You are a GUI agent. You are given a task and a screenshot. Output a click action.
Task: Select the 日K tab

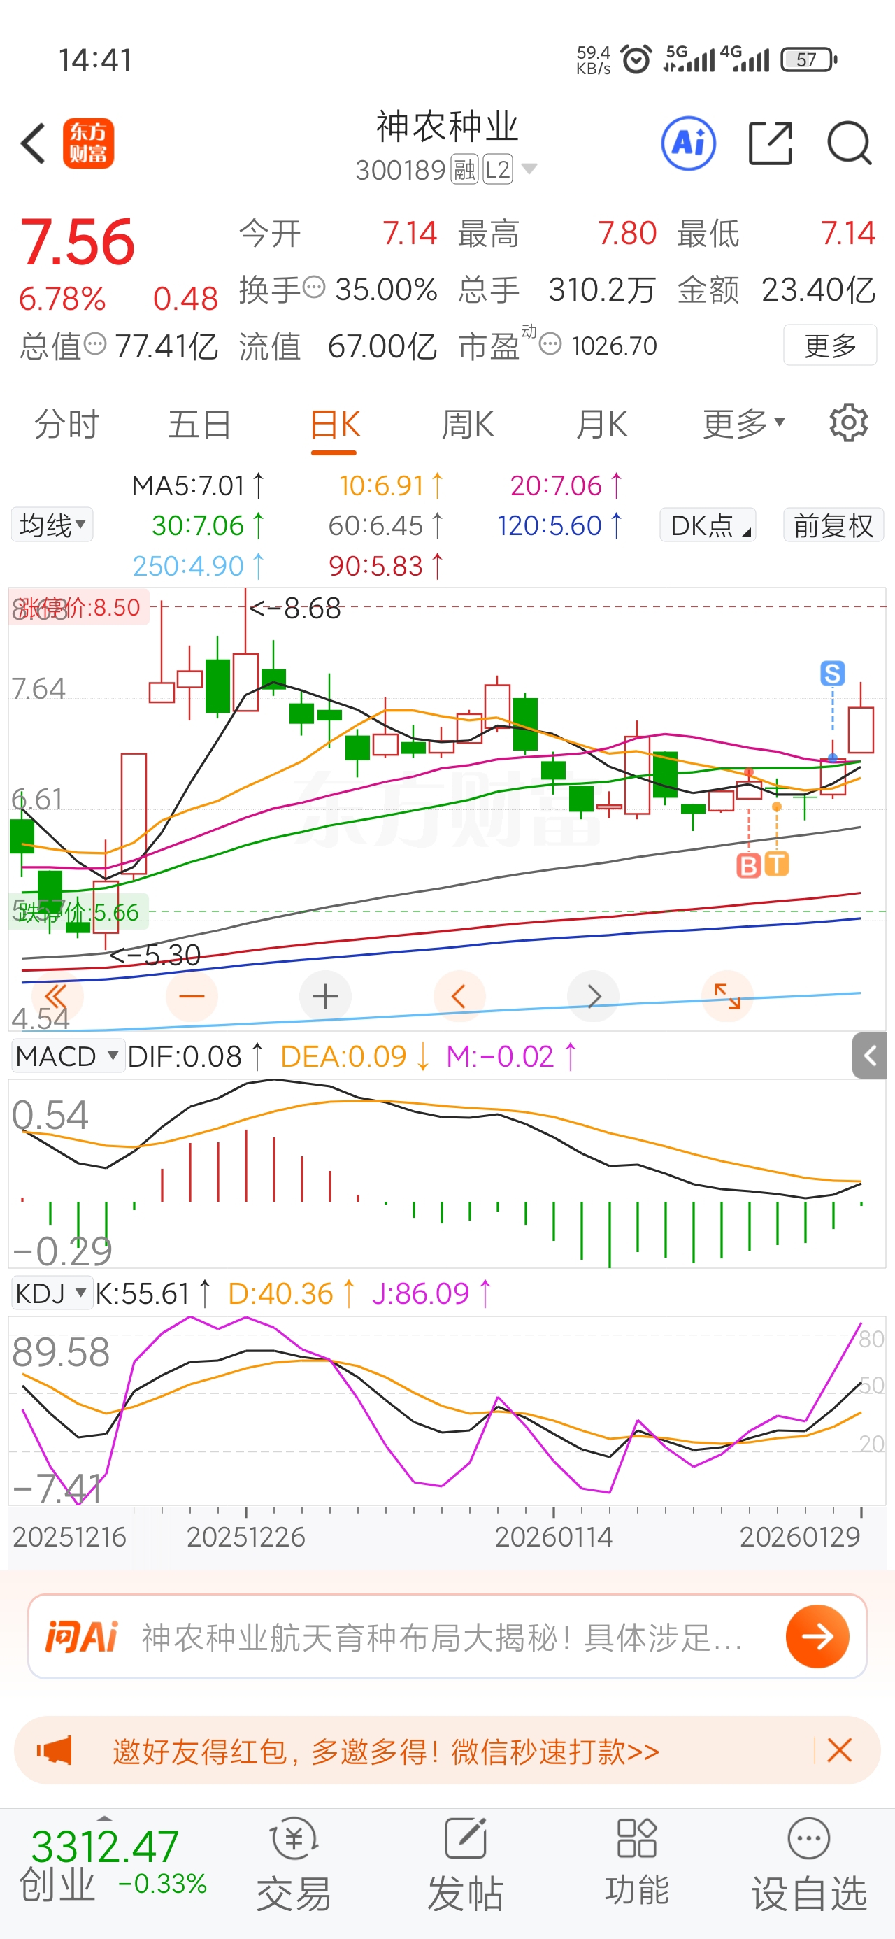coord(334,426)
